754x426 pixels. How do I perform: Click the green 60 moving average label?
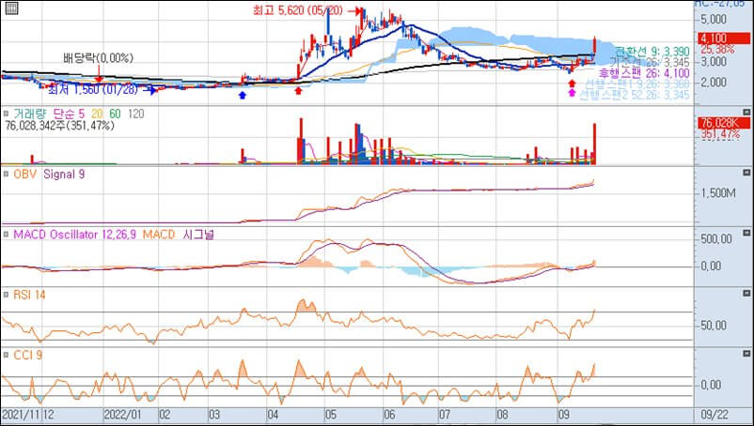pos(115,114)
